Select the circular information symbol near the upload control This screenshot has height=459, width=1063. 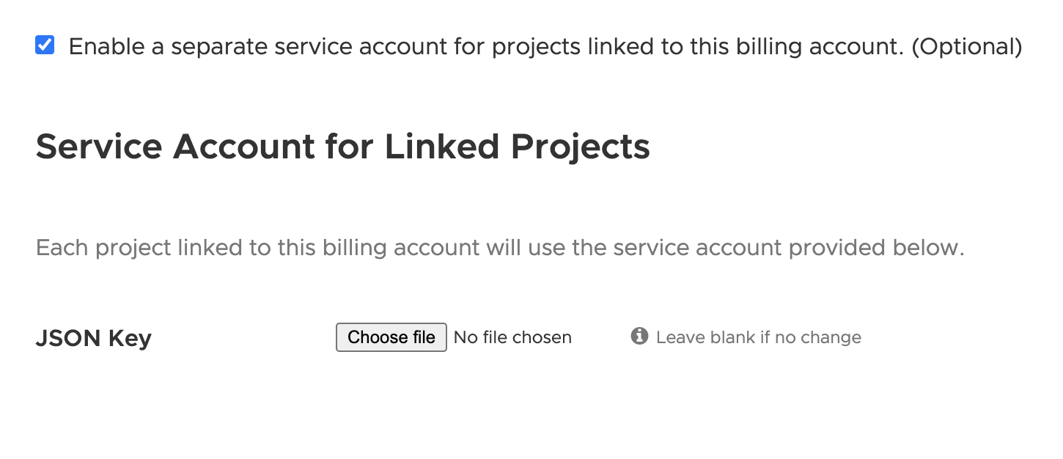pos(639,336)
